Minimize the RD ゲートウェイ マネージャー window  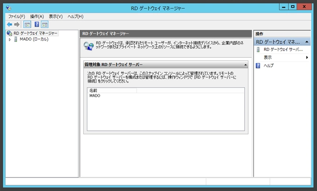283,7
